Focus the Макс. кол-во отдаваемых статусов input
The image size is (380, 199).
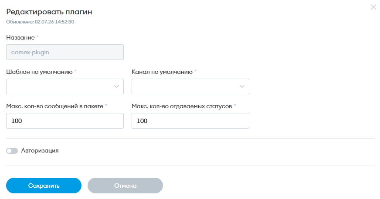coord(190,121)
